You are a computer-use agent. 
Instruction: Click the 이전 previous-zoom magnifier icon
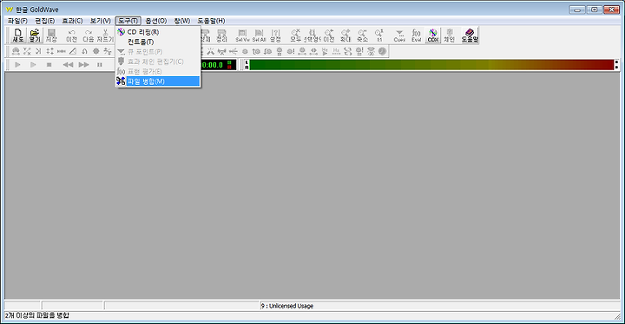329,35
